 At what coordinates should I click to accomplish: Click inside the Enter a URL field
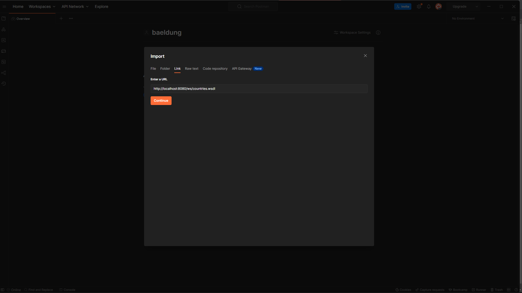[x=259, y=89]
